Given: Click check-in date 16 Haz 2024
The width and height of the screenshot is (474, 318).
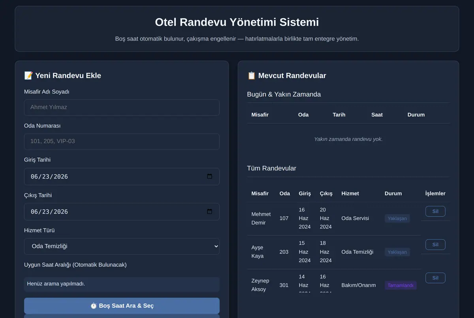Looking at the screenshot, I should pyautogui.click(x=305, y=218).
